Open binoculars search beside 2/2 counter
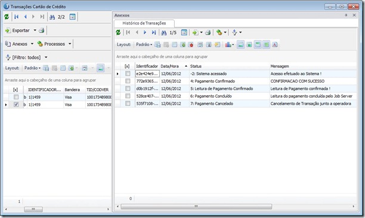This screenshot has width=365, height=218. 52,17
